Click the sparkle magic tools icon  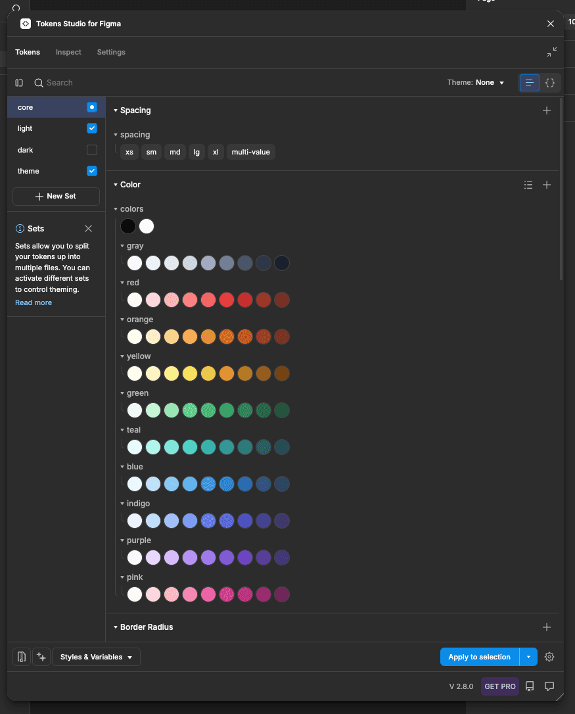[41, 657]
